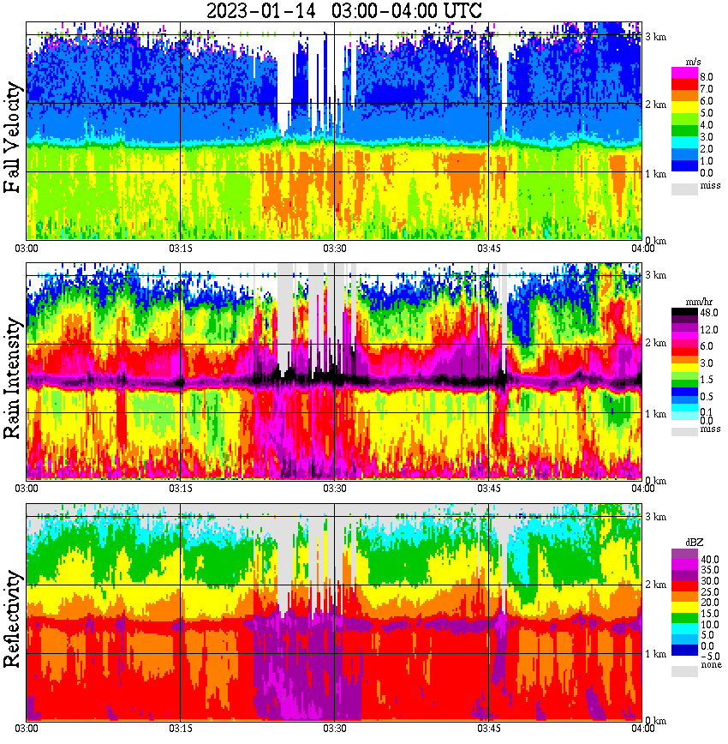Click the 40.0 value in dBZ legend
This screenshot has height=744, width=728.
709,560
